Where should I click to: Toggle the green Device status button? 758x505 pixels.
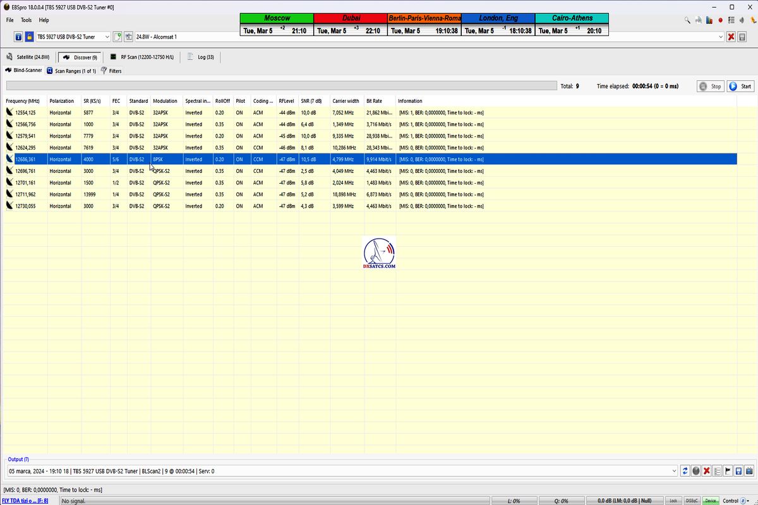[x=711, y=501]
